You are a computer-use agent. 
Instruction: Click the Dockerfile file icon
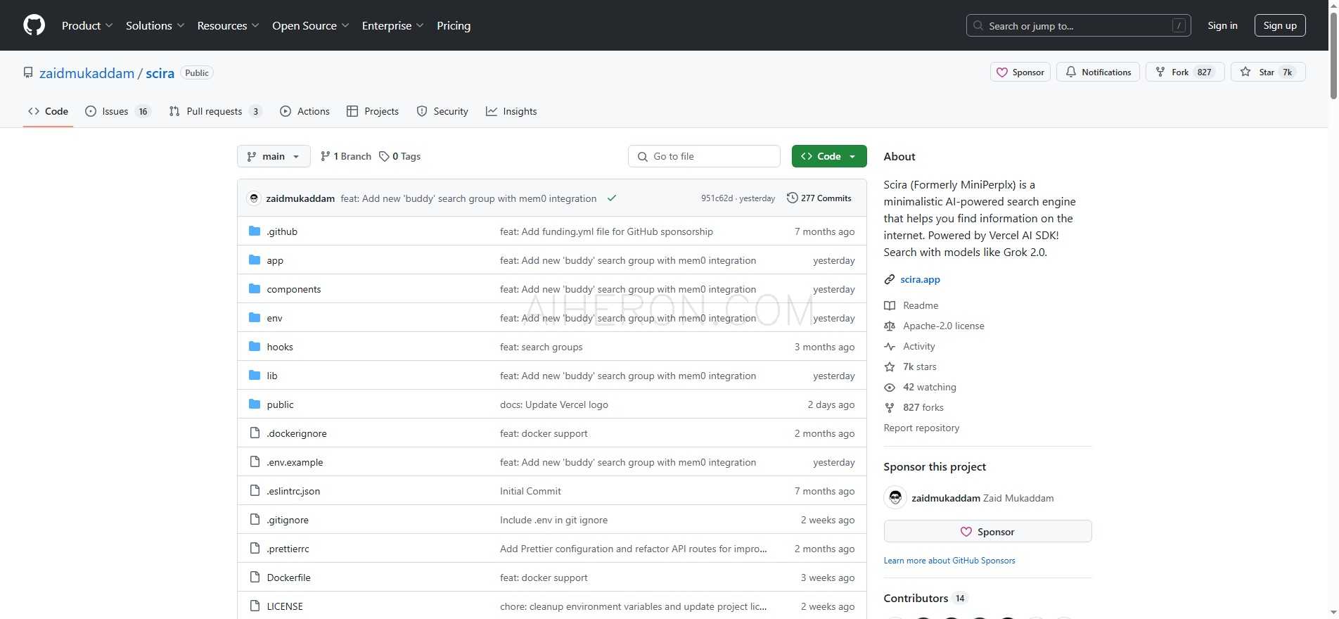[255, 577]
